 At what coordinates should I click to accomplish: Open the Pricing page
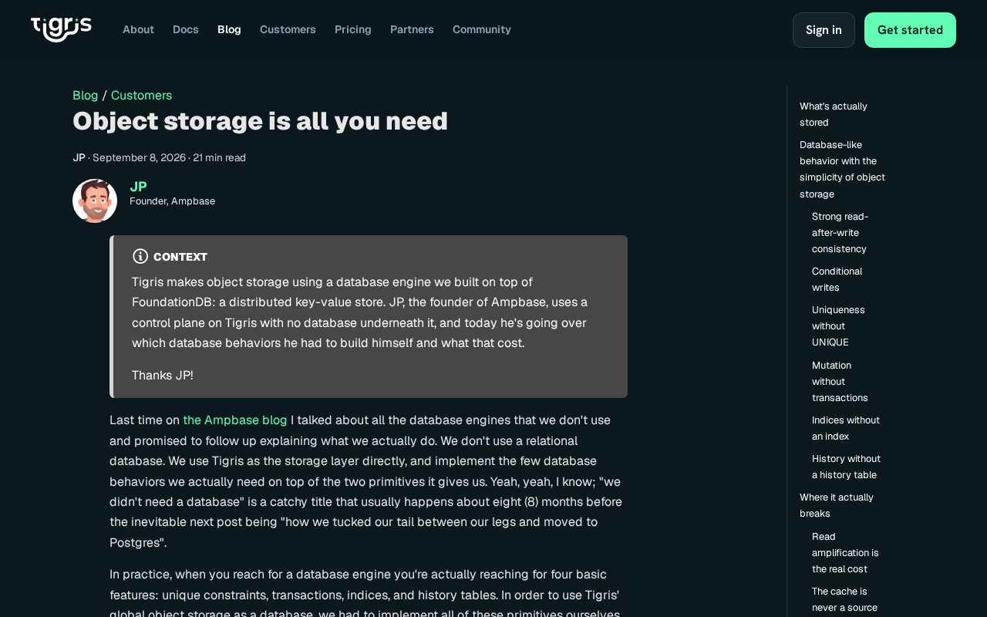353,29
